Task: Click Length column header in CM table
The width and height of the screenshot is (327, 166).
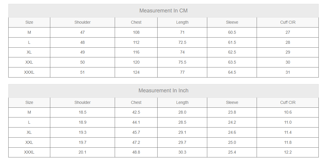Action: [182, 22]
